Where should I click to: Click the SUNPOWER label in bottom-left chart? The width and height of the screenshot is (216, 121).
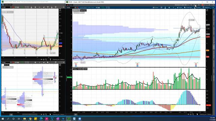click(x=8, y=67)
